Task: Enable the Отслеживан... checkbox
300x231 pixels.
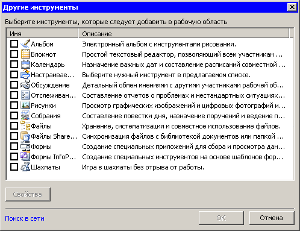Action: point(14,95)
